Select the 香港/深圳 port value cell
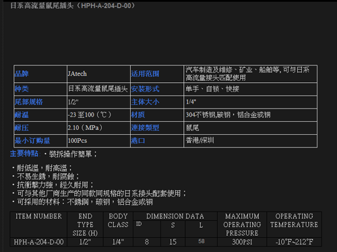The height and width of the screenshot is (252, 337). 250,141
